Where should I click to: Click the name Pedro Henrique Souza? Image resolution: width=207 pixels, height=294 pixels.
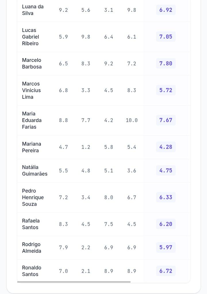[33, 197]
